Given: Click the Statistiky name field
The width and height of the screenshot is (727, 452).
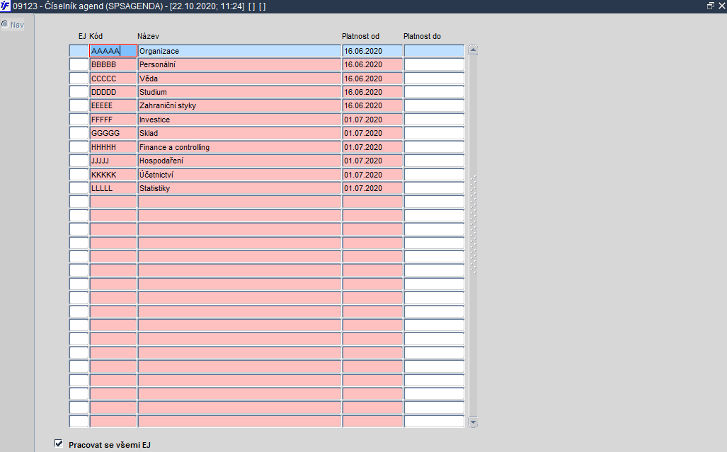Looking at the screenshot, I should tap(239, 188).
